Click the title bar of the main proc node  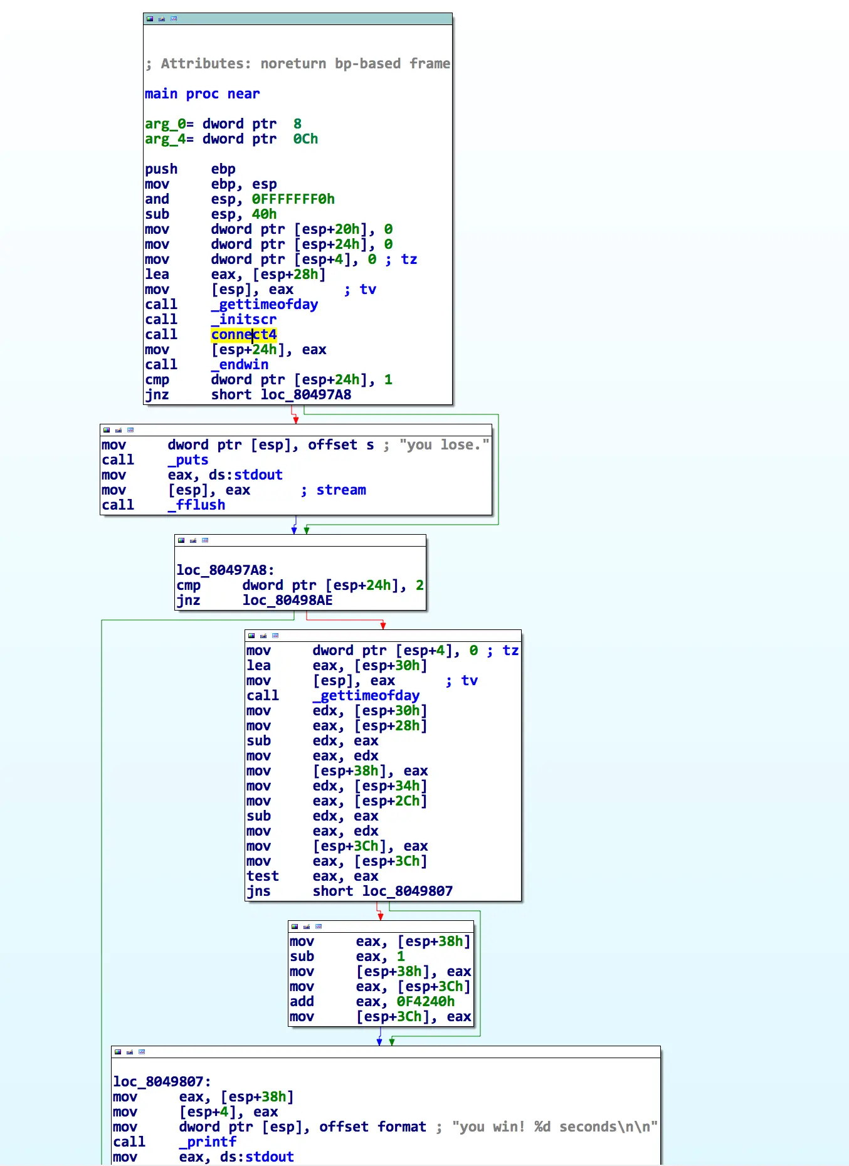[x=314, y=19]
